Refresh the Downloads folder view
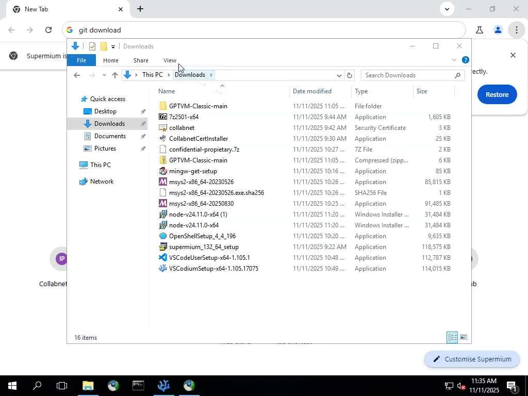Viewport: 528px width, 396px height. (x=349, y=75)
